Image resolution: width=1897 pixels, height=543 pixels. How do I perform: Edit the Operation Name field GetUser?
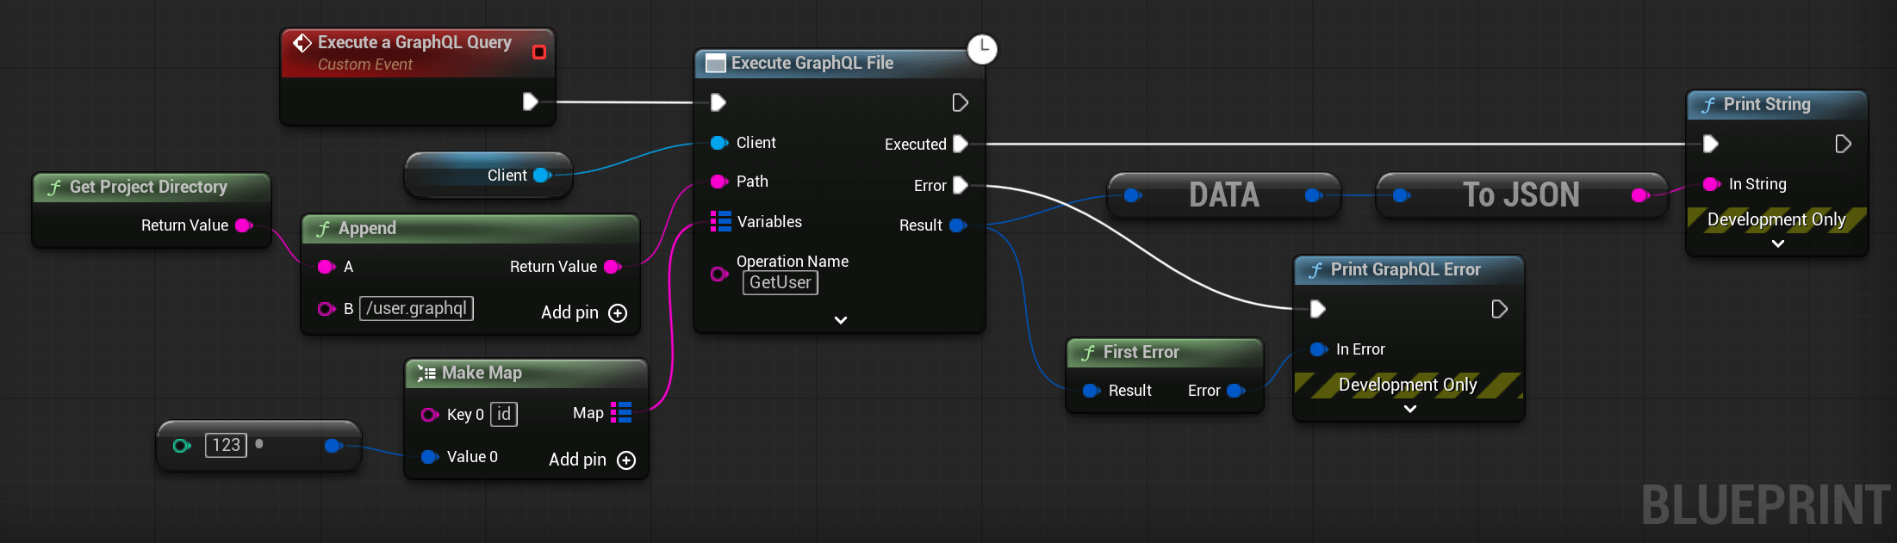point(781,282)
